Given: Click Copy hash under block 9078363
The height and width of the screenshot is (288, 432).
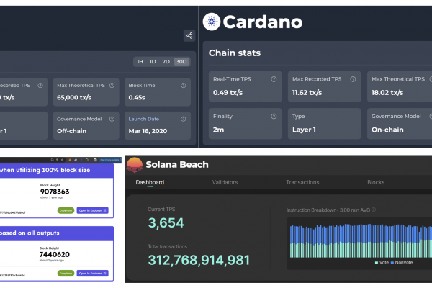Looking at the screenshot, I should (x=66, y=210).
